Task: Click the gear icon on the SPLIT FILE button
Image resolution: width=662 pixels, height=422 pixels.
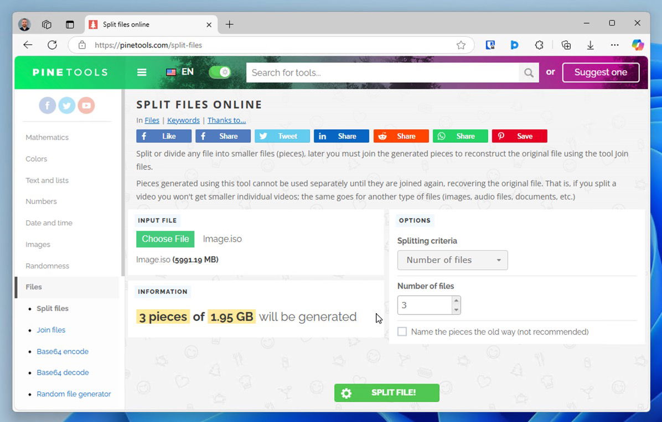Action: click(346, 393)
